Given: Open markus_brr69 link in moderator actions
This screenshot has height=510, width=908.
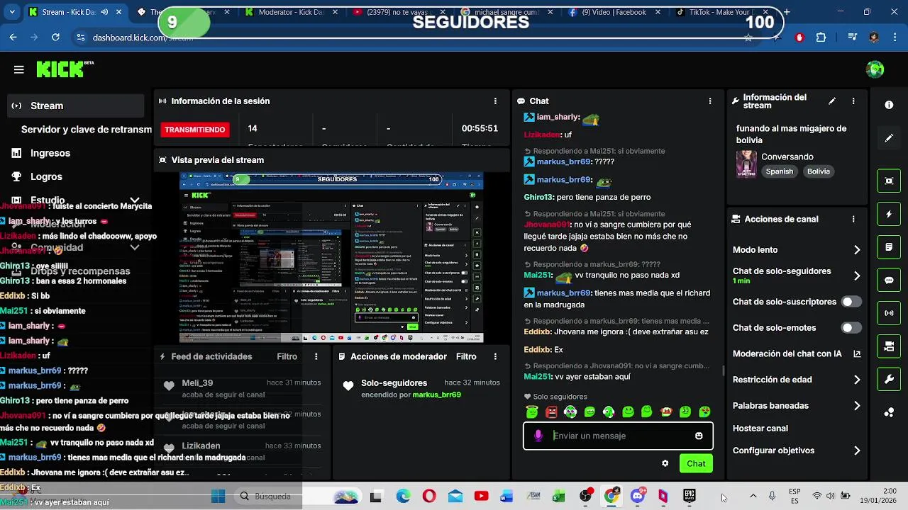Looking at the screenshot, I should pyautogui.click(x=436, y=395).
